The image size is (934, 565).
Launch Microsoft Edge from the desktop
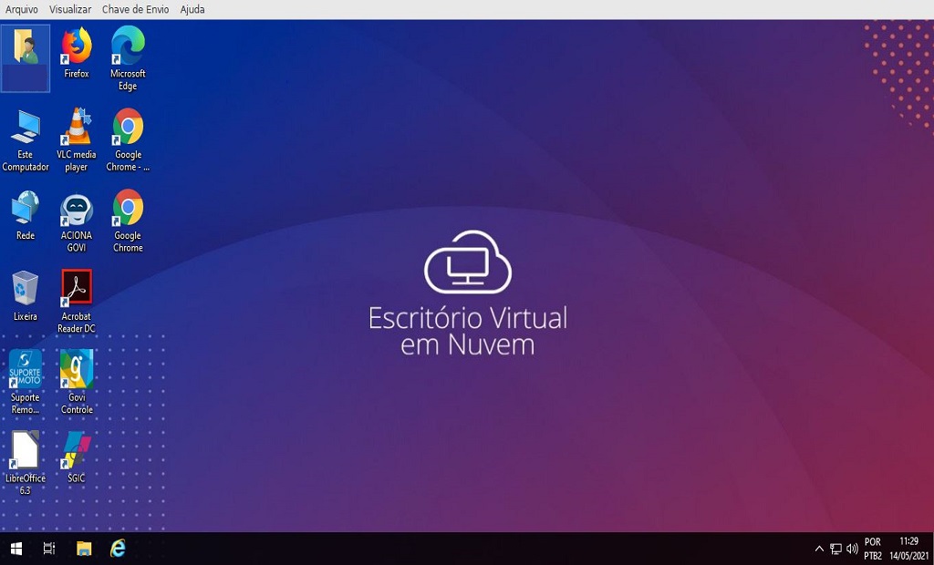[x=128, y=46]
